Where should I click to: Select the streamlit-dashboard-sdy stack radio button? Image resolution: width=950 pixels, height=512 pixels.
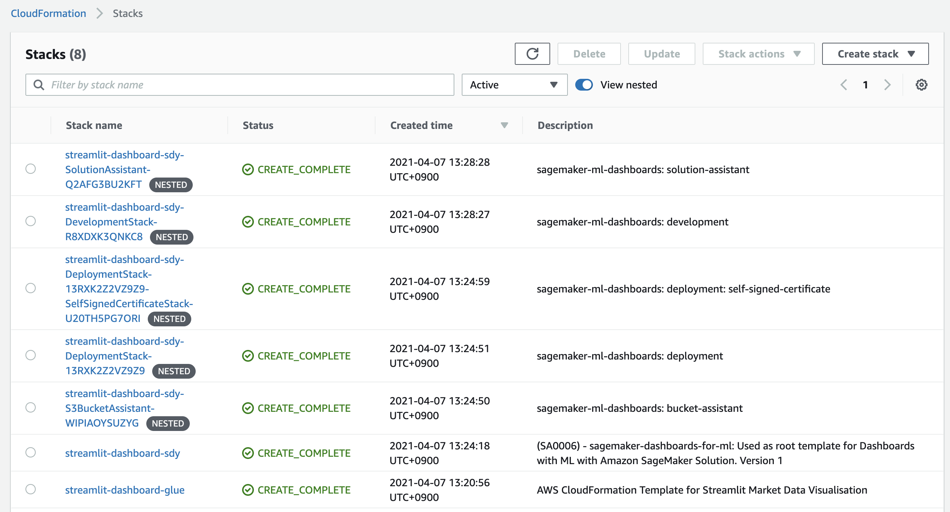point(31,452)
